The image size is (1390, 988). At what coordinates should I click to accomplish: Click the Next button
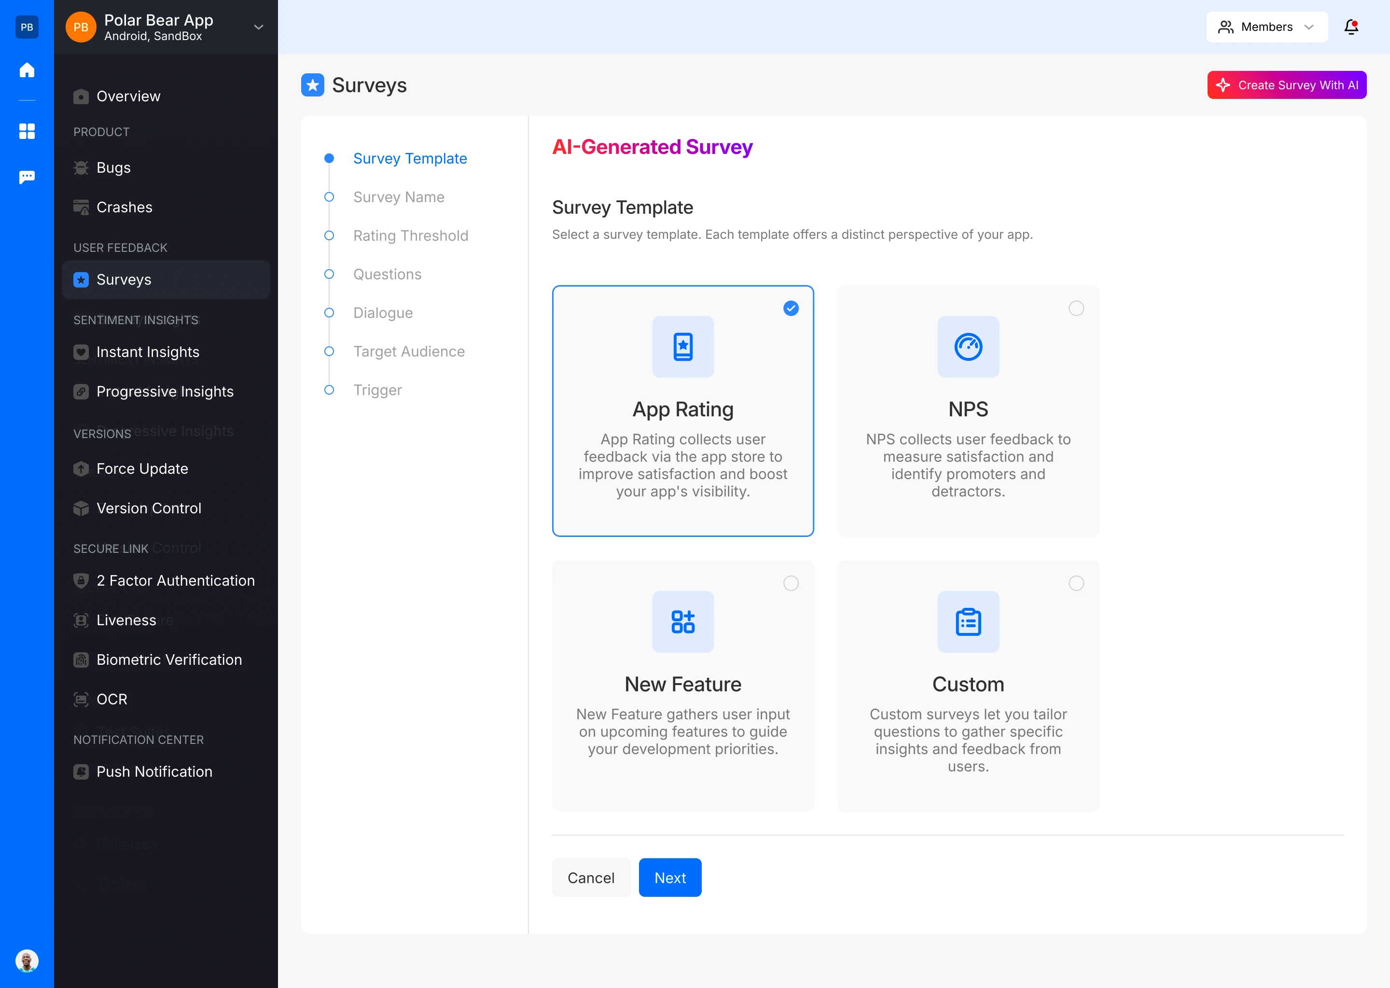click(x=669, y=877)
